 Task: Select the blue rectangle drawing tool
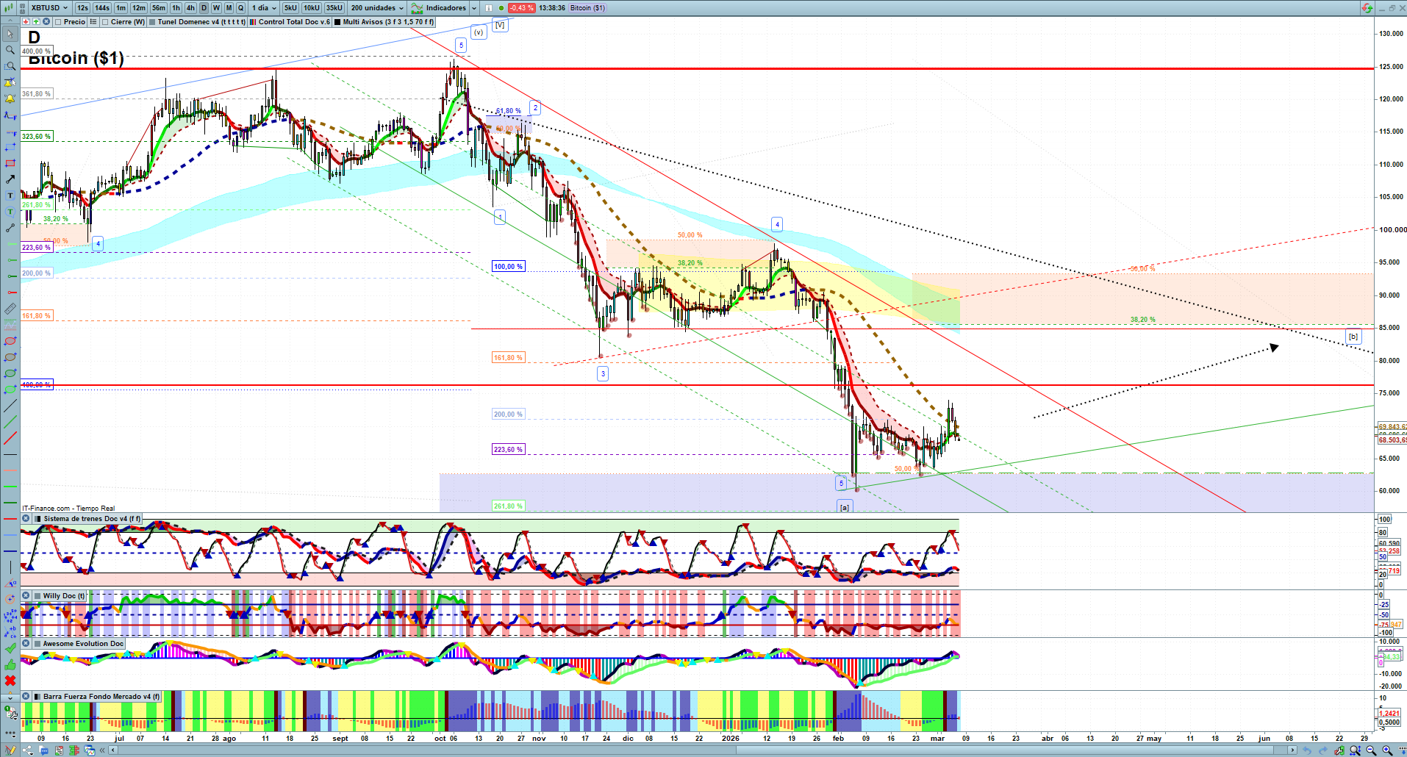pos(10,147)
